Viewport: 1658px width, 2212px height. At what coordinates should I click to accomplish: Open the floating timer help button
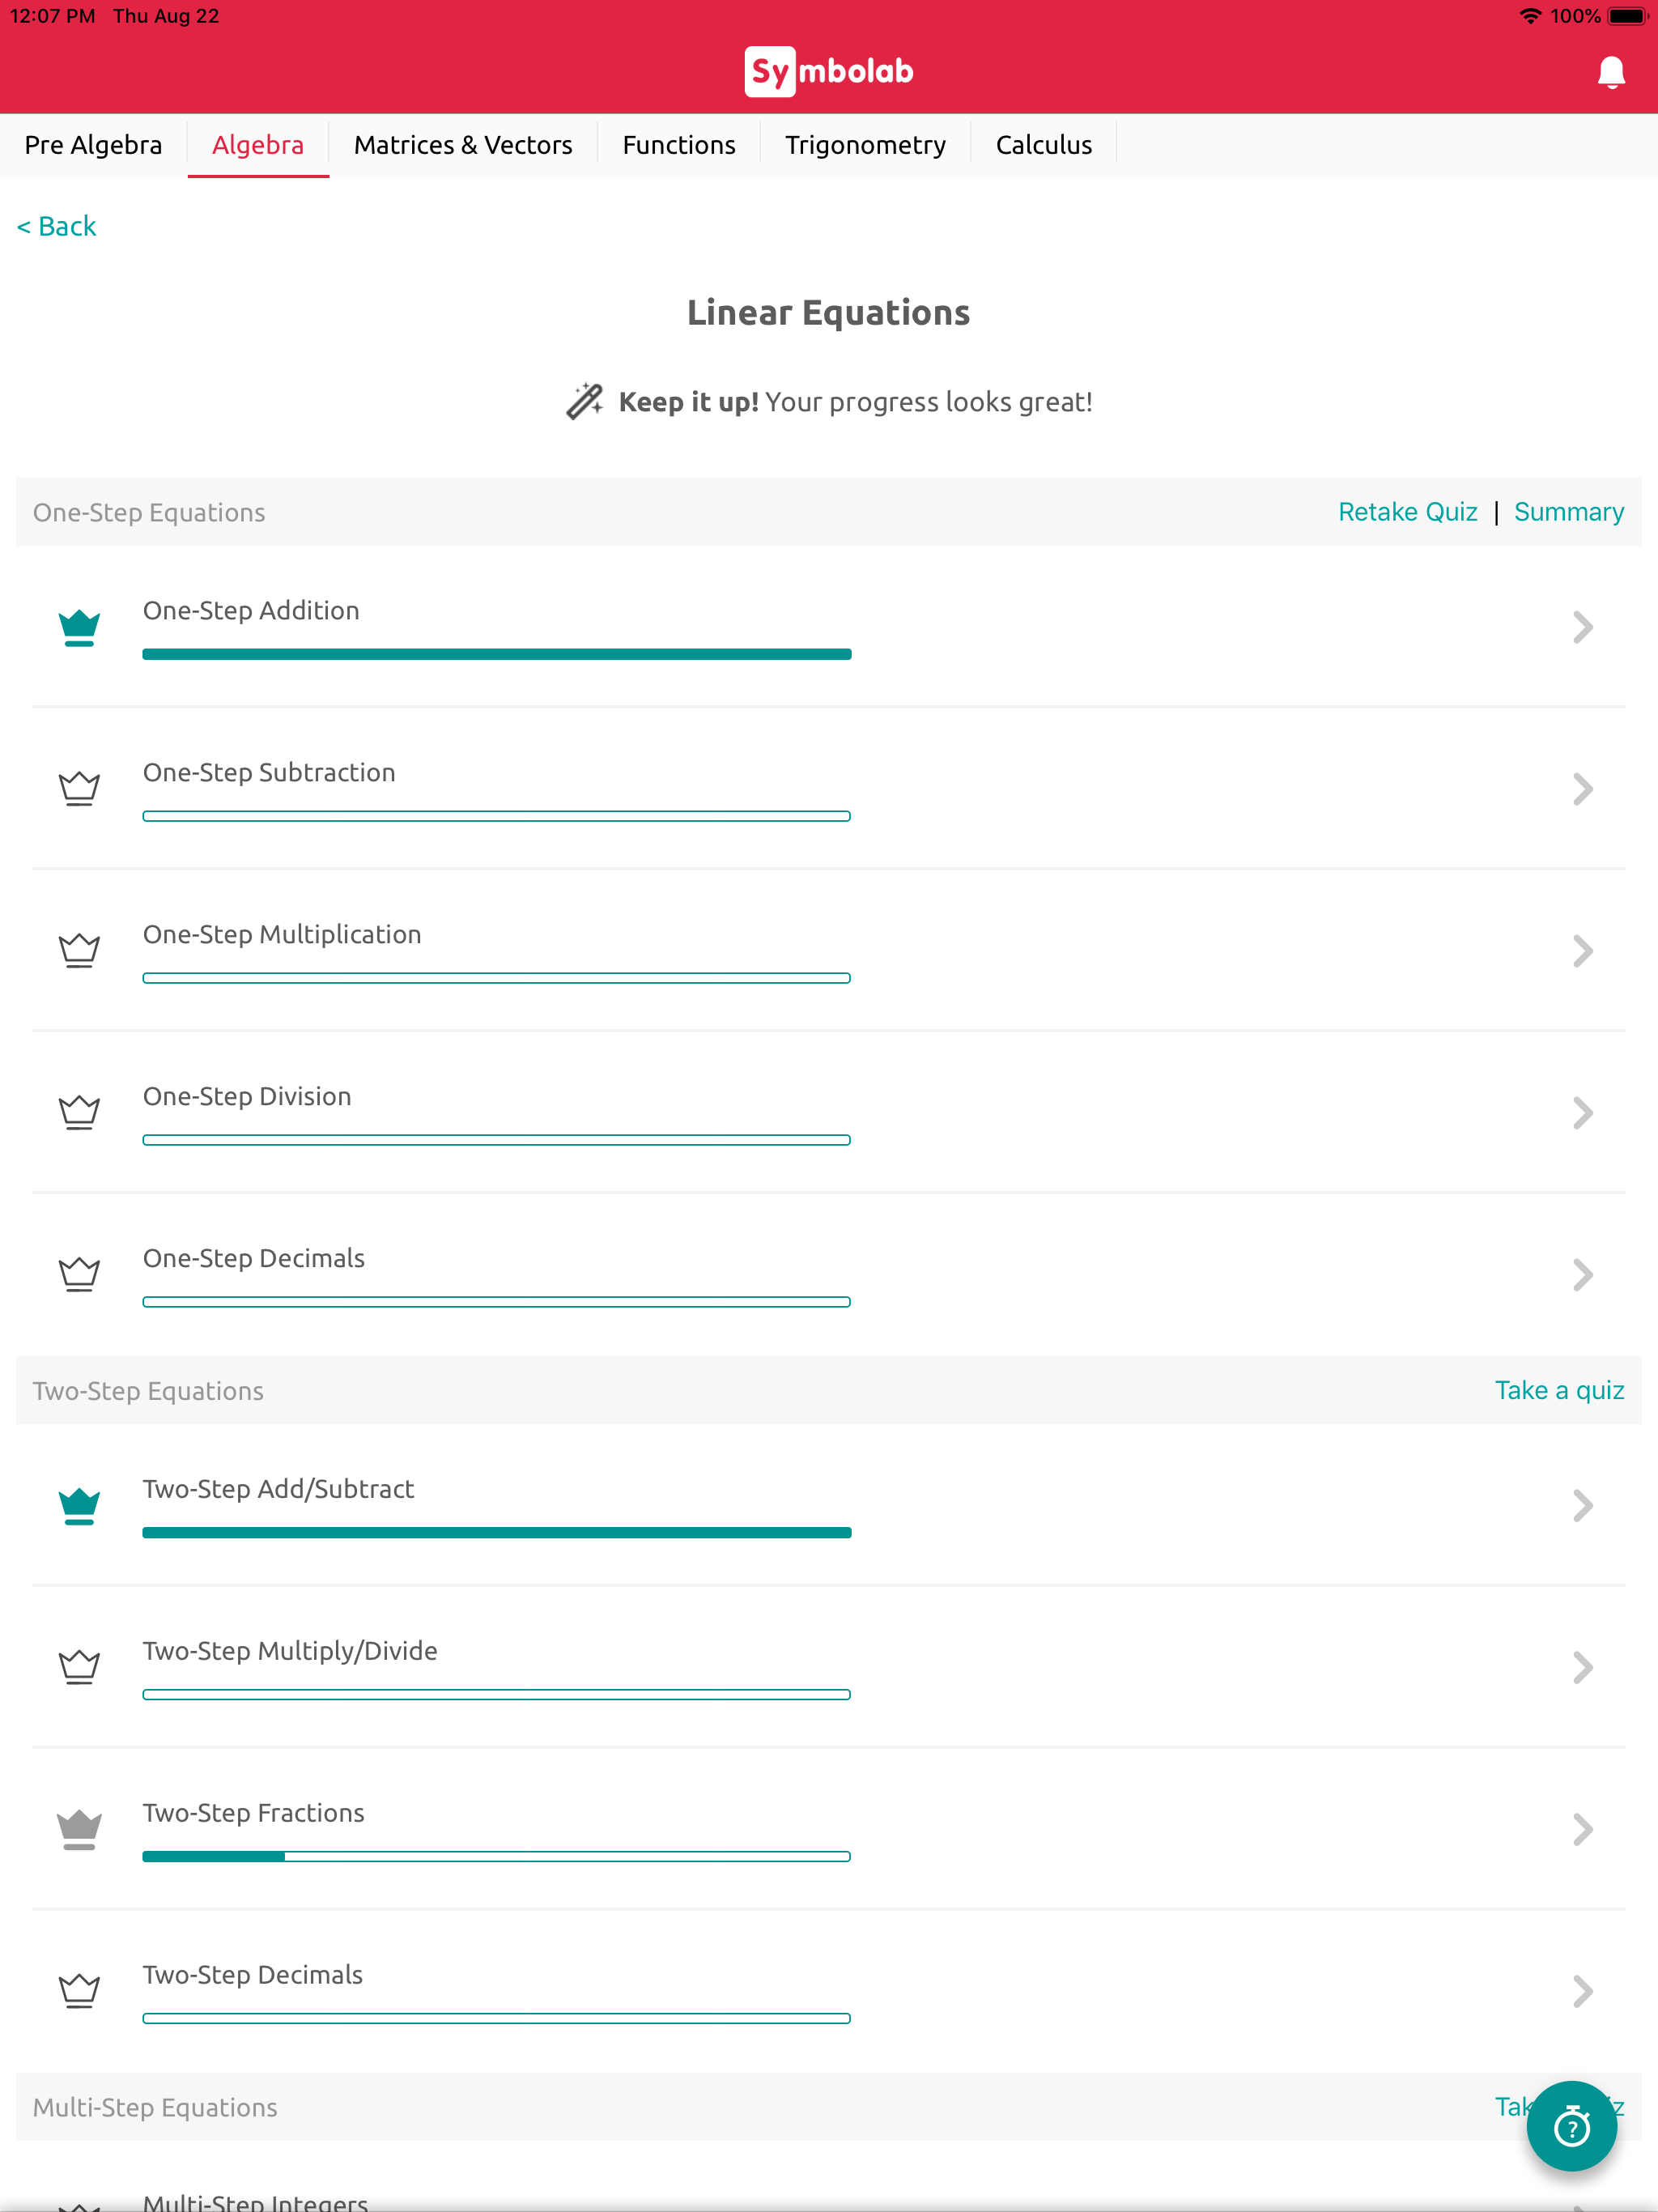click(x=1571, y=2126)
